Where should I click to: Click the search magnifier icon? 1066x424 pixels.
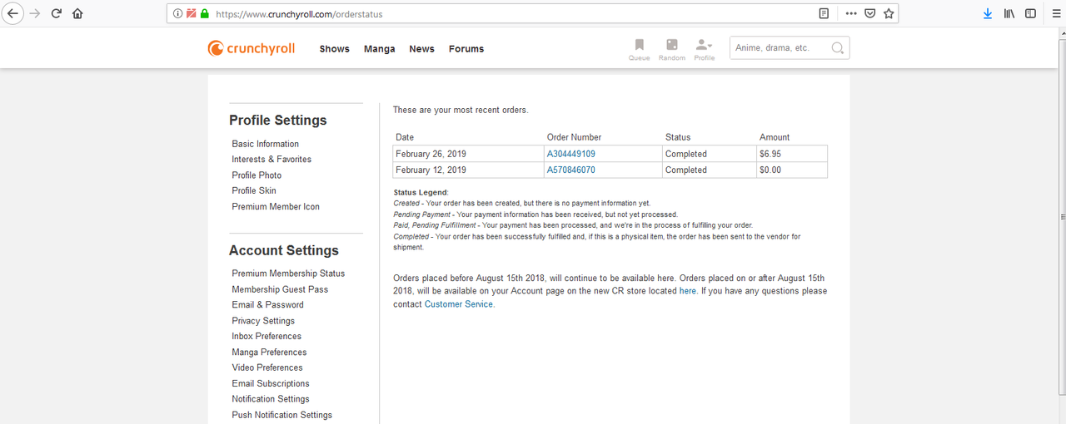click(x=838, y=48)
